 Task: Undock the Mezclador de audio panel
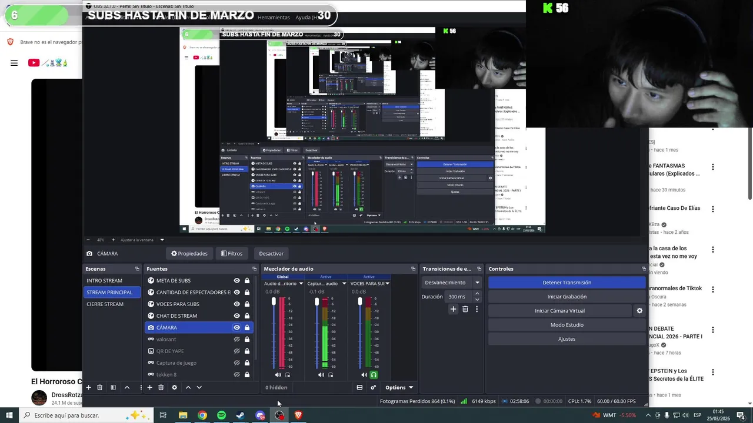click(x=413, y=268)
